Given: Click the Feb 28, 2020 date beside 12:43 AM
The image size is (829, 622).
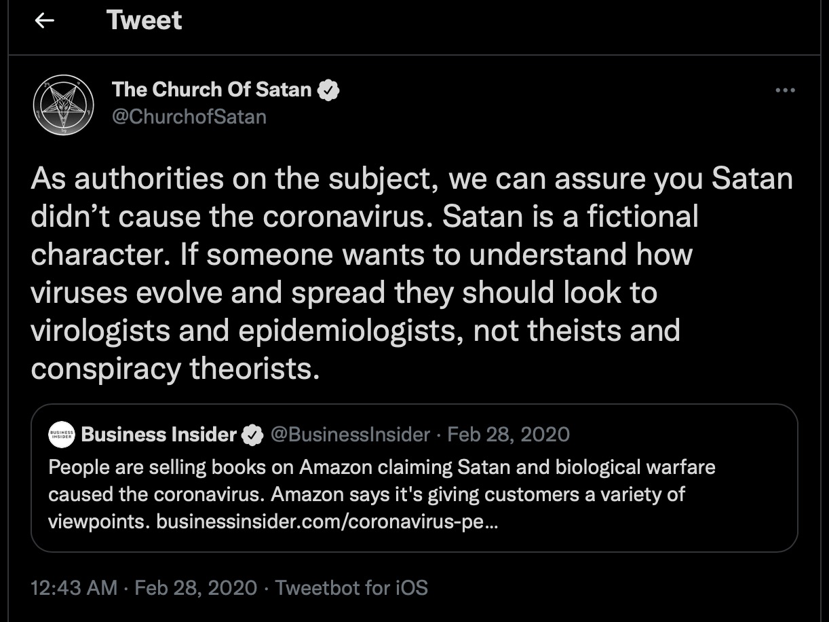Looking at the screenshot, I should (x=196, y=587).
